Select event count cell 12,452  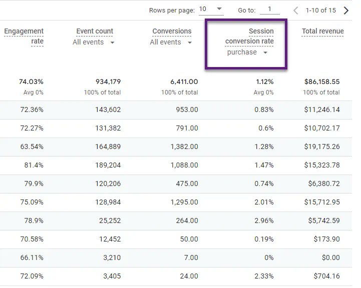pyautogui.click(x=110, y=239)
